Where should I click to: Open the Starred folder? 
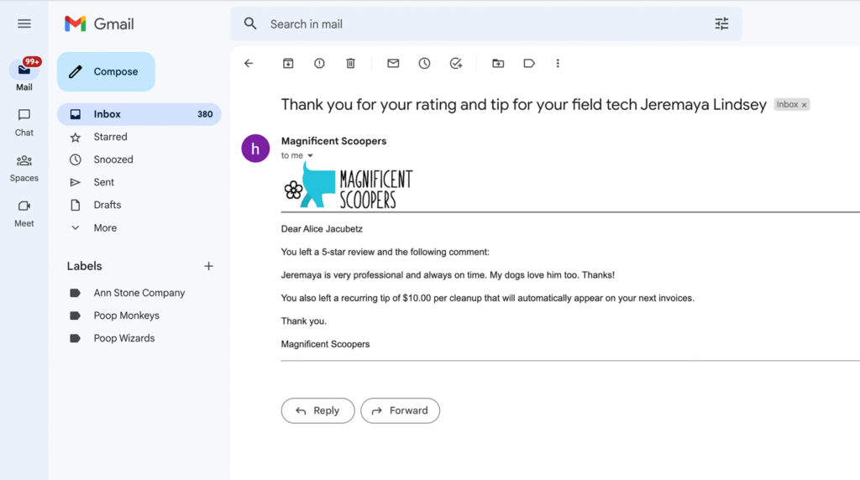[110, 137]
